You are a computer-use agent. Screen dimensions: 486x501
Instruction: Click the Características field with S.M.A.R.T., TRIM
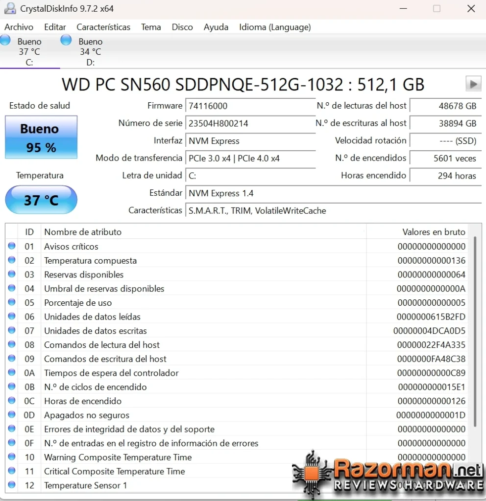click(333, 210)
